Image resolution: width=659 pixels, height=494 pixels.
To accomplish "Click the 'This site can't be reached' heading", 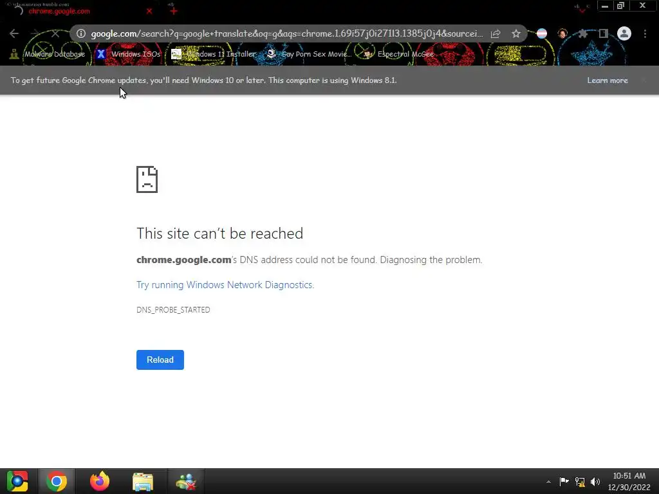I will coord(220,233).
